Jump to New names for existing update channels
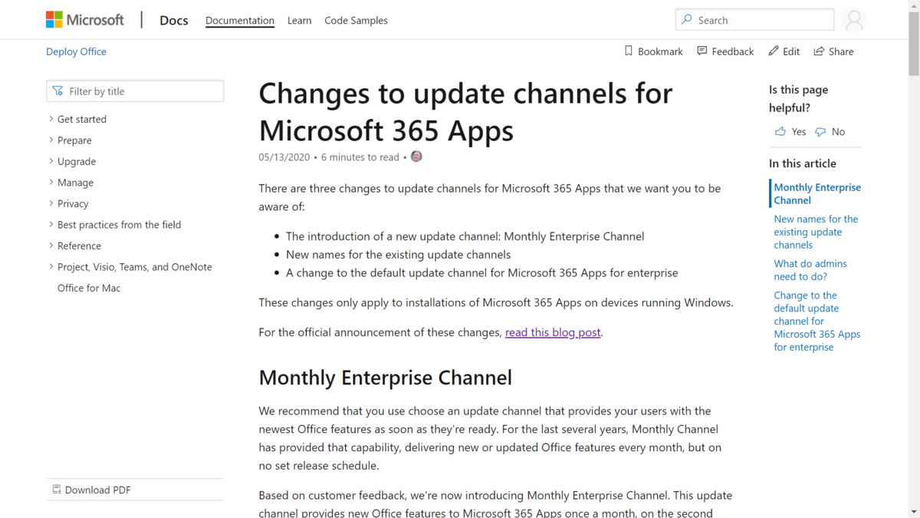The image size is (920, 518). [816, 232]
